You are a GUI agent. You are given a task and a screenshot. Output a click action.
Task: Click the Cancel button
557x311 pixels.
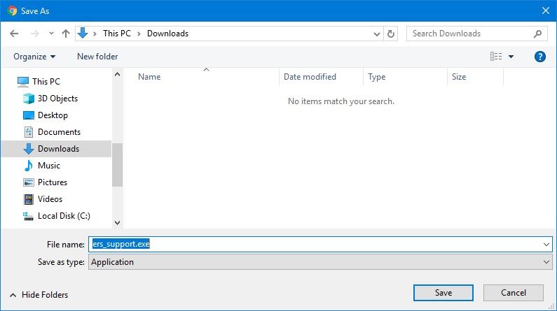(514, 293)
